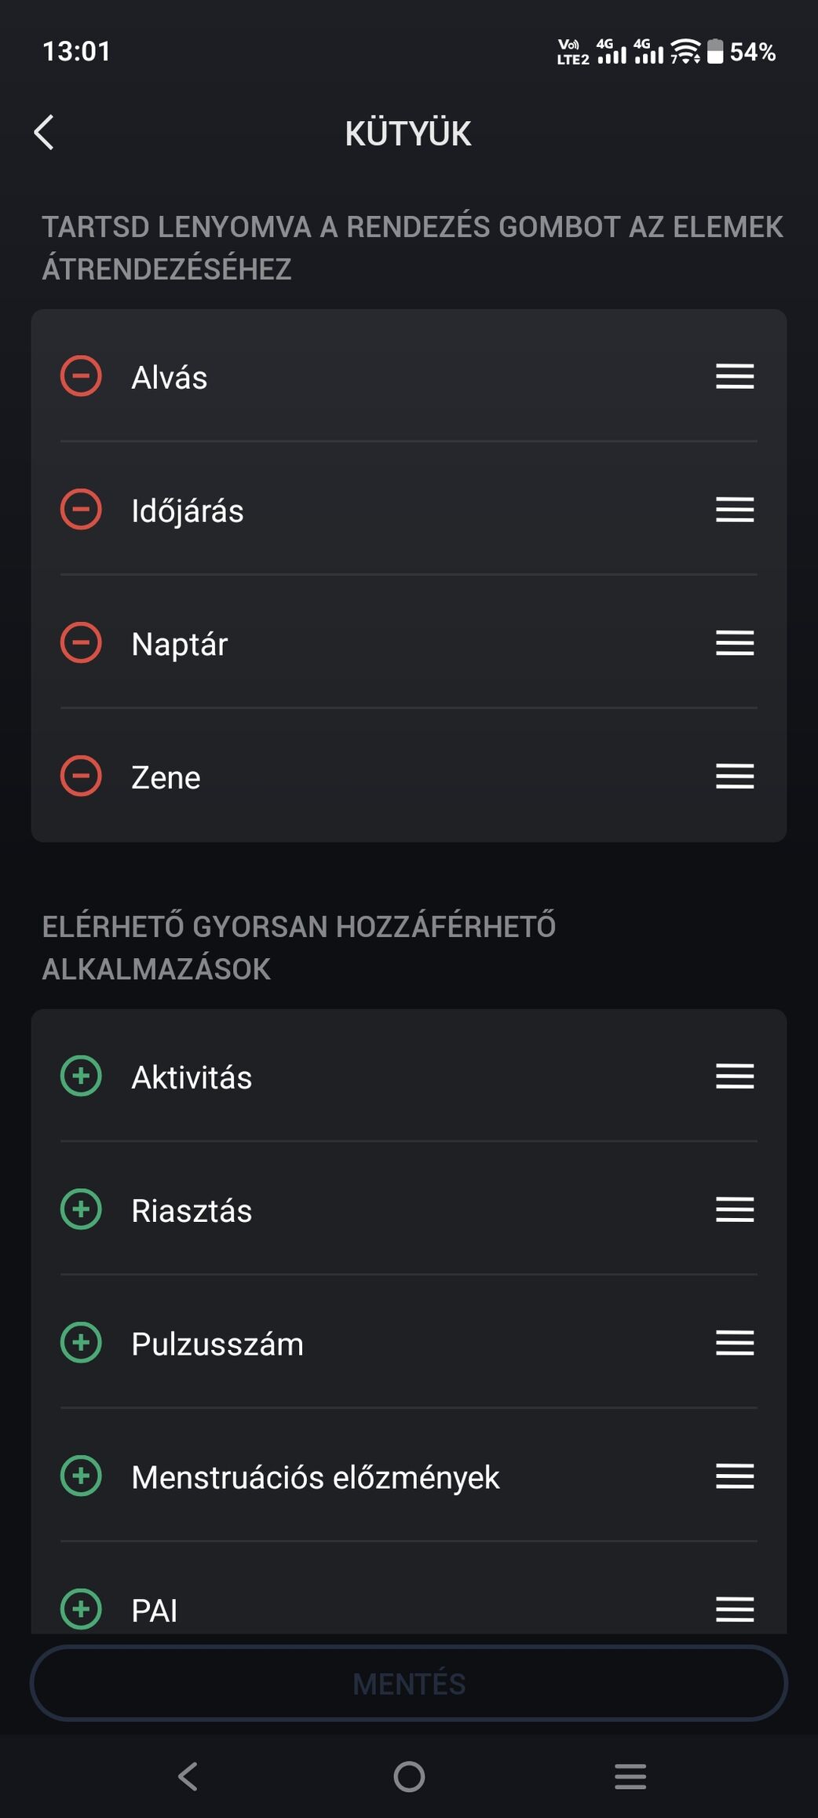Screen dimensions: 818x1818
Task: Add Pulzusszám via green plus icon
Action: click(81, 1343)
